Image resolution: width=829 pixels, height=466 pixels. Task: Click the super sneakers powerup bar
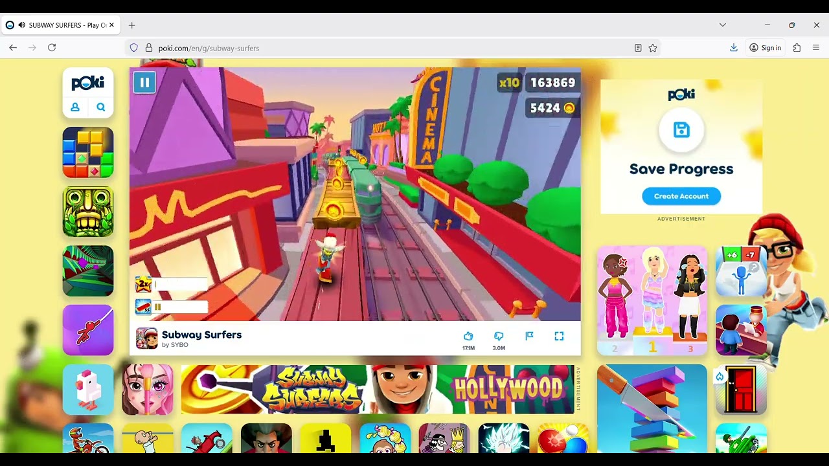(171, 307)
